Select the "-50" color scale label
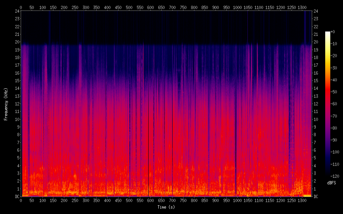Viewport: 343px width, 214px height. [334, 92]
